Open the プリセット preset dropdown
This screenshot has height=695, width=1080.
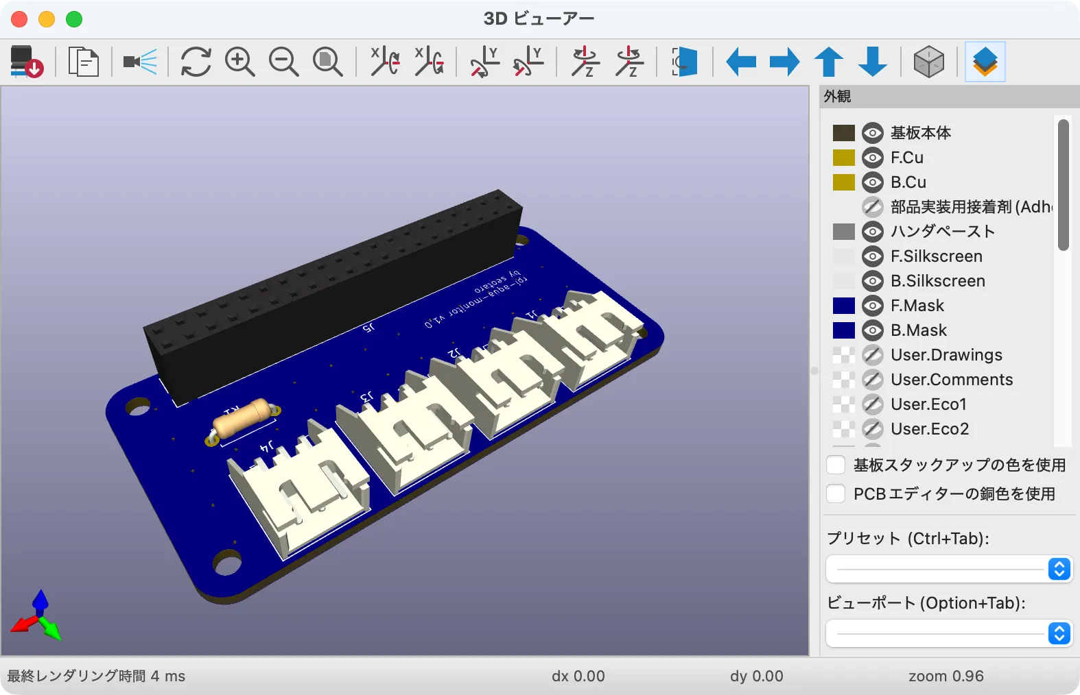coord(949,569)
